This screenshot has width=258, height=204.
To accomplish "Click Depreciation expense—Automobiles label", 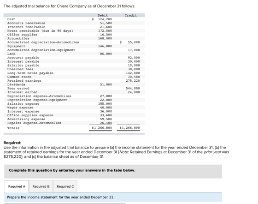I will (39, 96).
